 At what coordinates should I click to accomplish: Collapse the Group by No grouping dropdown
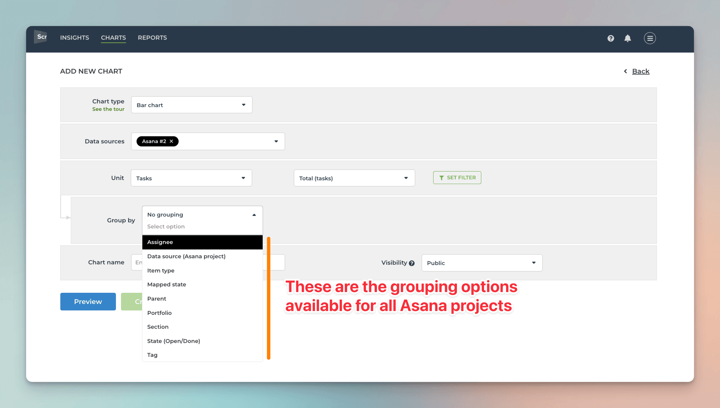pos(202,215)
